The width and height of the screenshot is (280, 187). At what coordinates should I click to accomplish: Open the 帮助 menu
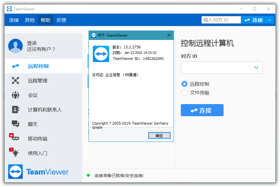pyautogui.click(x=46, y=20)
